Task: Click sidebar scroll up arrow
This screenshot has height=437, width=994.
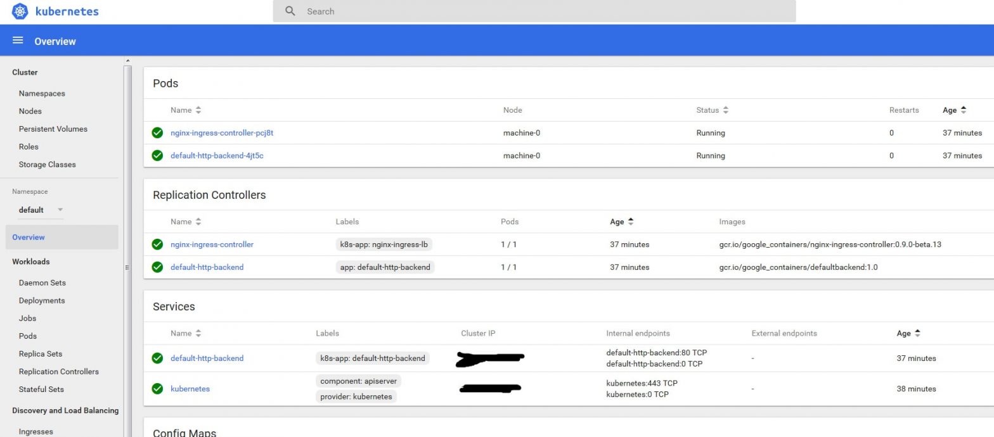Action: [127, 61]
